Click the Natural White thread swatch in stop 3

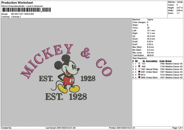pos(139,69)
